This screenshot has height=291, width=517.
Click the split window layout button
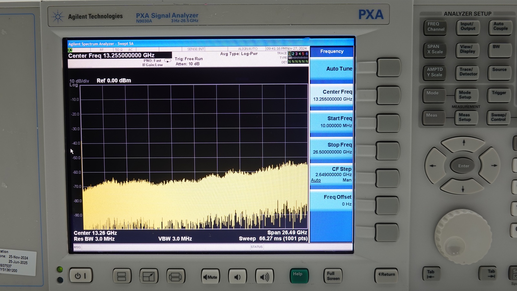122,276
